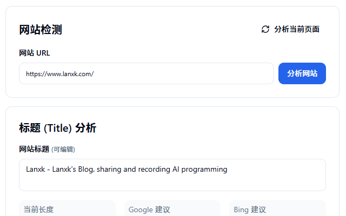Image resolution: width=346 pixels, height=216 pixels.
Task: Click the blue 分析网站 button
Action: point(302,73)
